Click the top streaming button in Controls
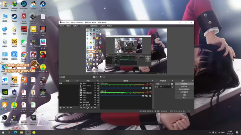The image size is (241, 135). click(184, 84)
